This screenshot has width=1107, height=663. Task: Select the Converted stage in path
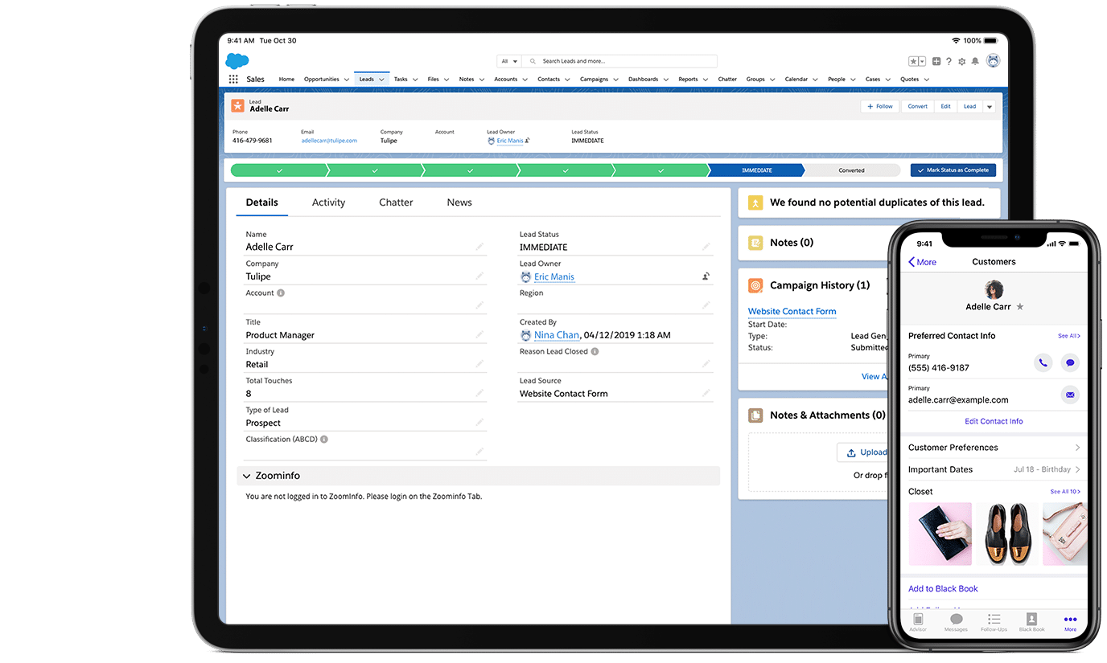(x=851, y=170)
